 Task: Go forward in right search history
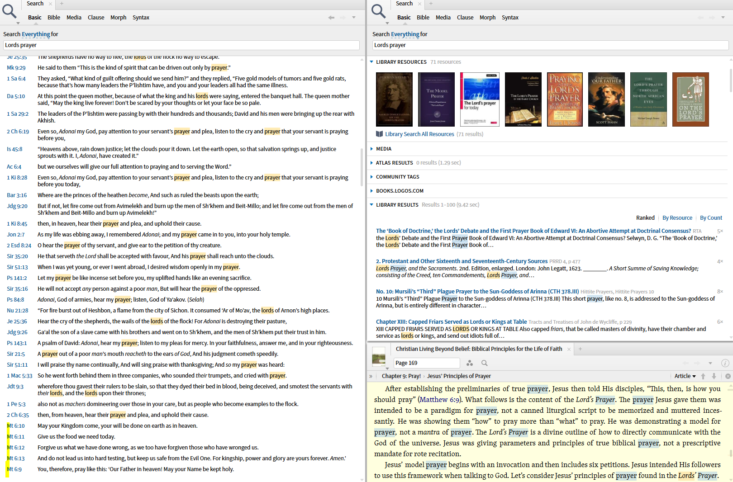pyautogui.click(x=712, y=18)
